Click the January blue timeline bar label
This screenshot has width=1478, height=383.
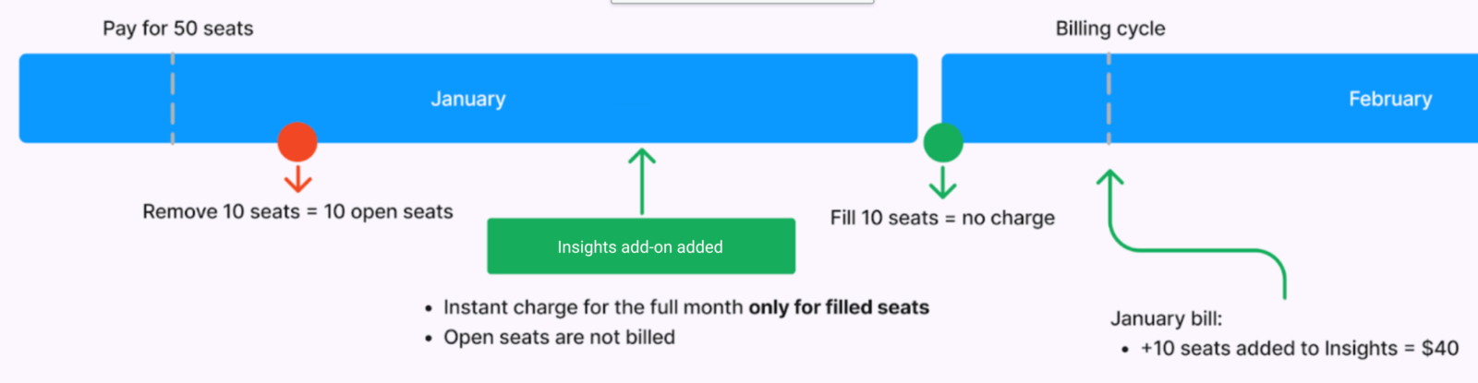click(468, 99)
